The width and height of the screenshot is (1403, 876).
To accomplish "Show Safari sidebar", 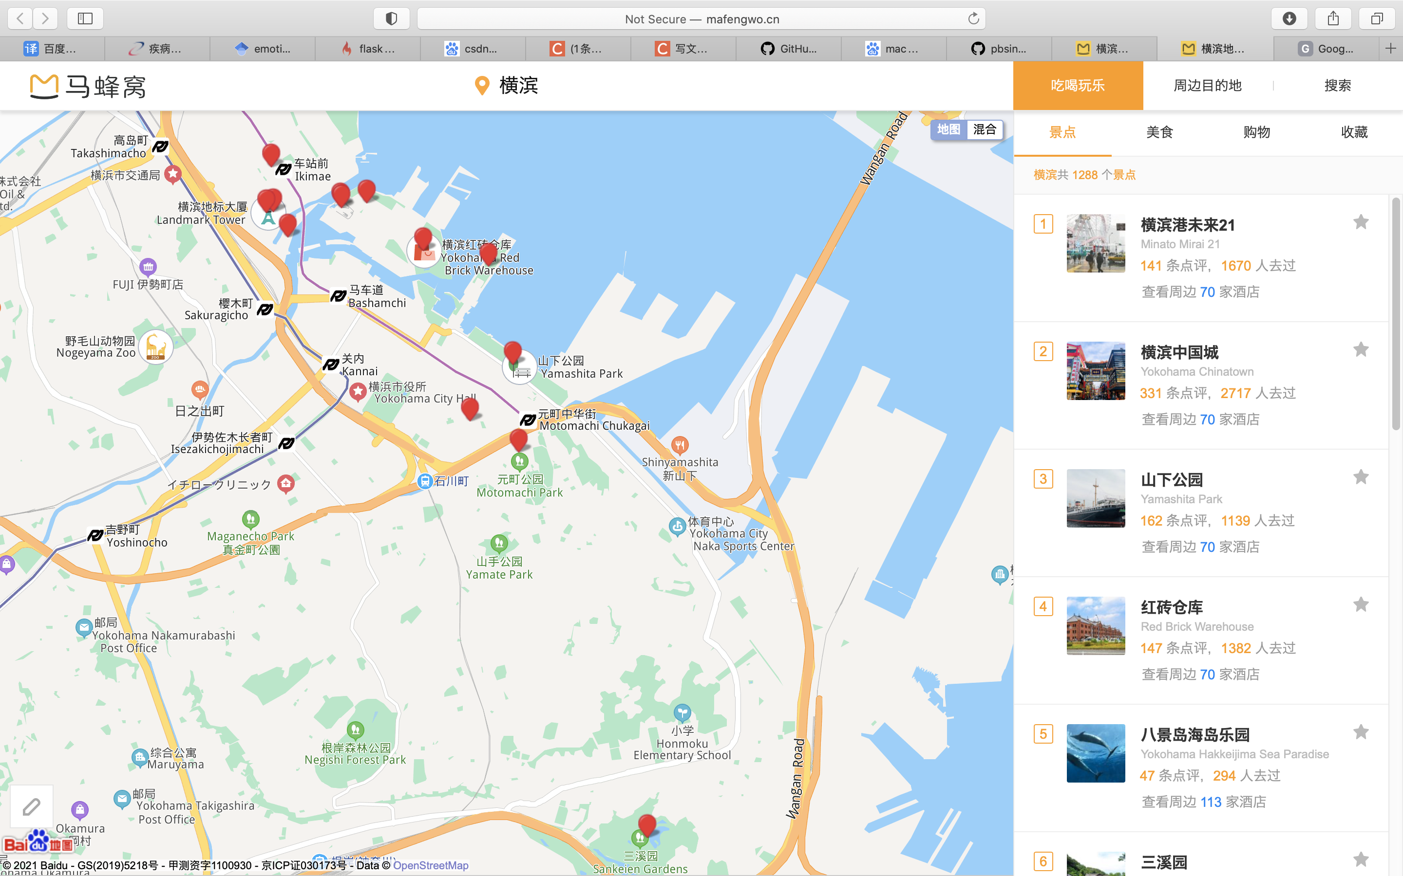I will (x=85, y=18).
